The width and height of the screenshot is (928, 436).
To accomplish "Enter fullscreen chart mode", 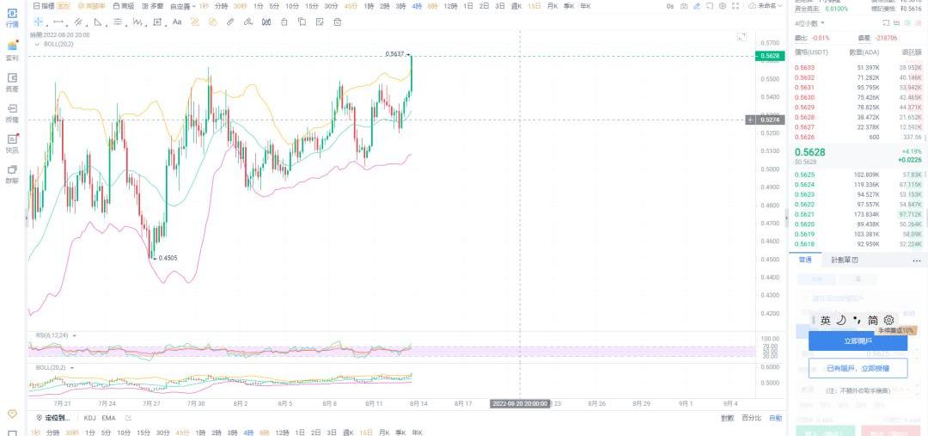I will 735,6.
